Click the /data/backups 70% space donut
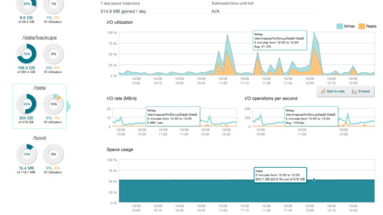The image size is (383, 215). (x=26, y=54)
